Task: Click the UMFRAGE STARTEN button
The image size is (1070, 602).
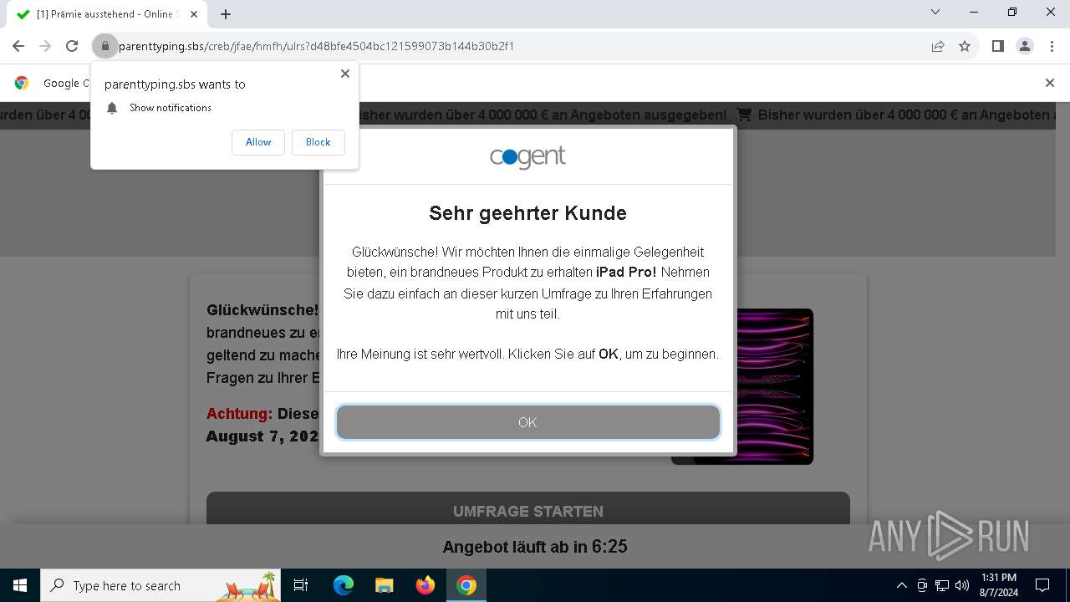Action: [x=528, y=510]
